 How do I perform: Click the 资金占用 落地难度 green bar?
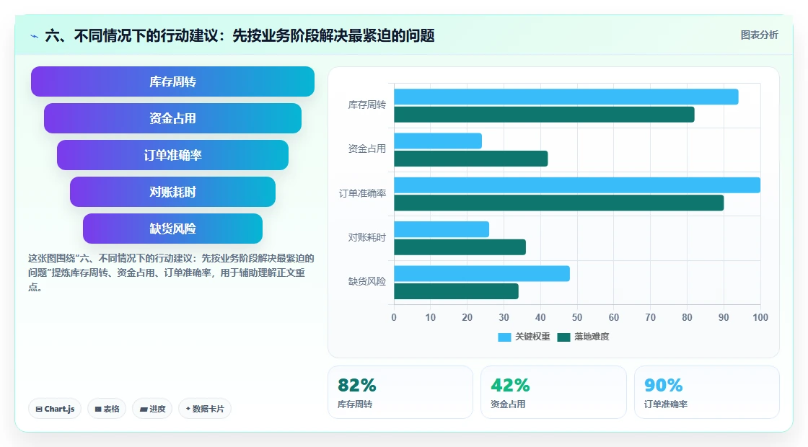point(471,159)
